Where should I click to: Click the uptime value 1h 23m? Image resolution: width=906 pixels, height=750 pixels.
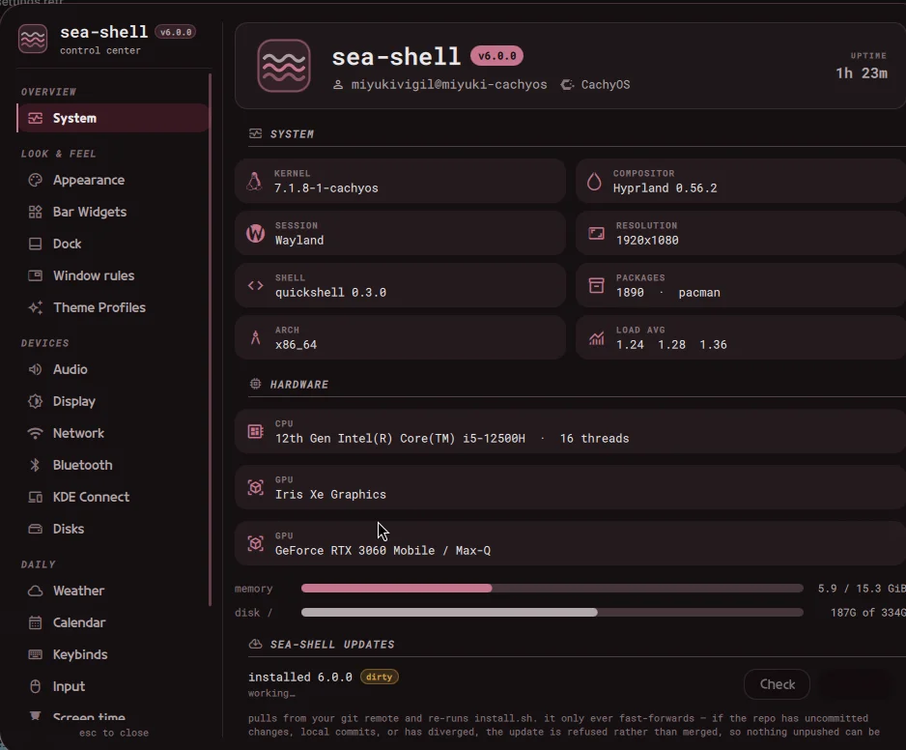(861, 73)
